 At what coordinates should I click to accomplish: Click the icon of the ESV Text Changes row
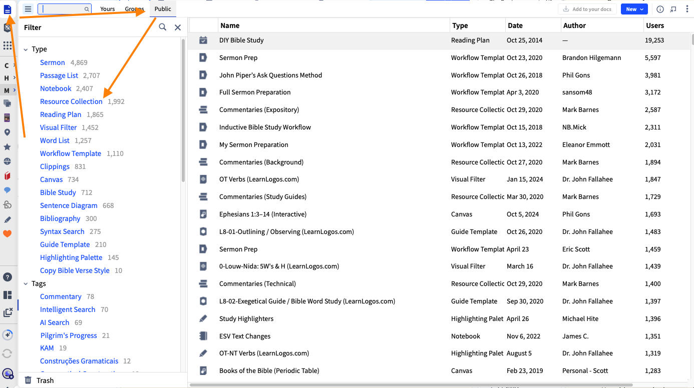pos(203,336)
